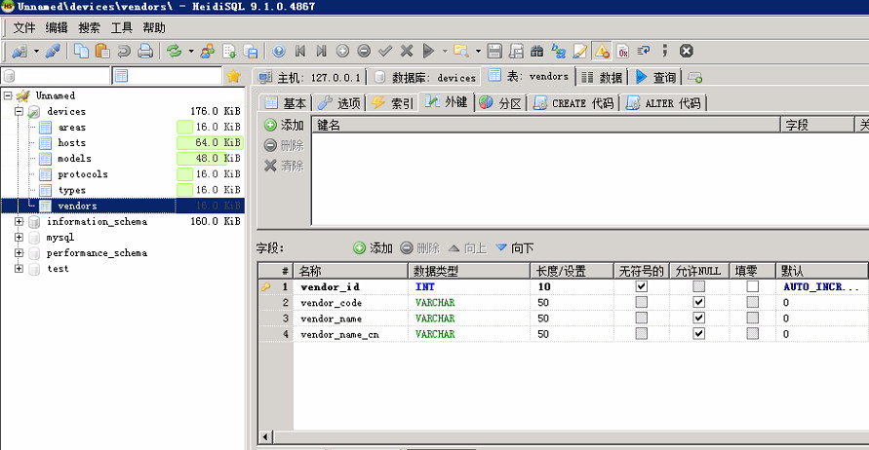Image resolution: width=869 pixels, height=450 pixels.
Task: Click horizontal scrollbar left arrow in fields grid
Action: point(265,437)
